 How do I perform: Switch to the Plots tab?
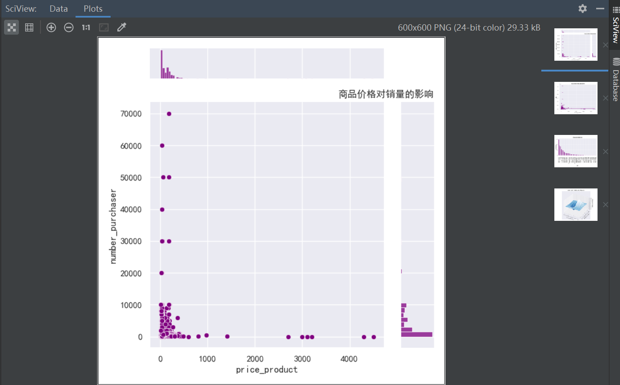pyautogui.click(x=93, y=9)
